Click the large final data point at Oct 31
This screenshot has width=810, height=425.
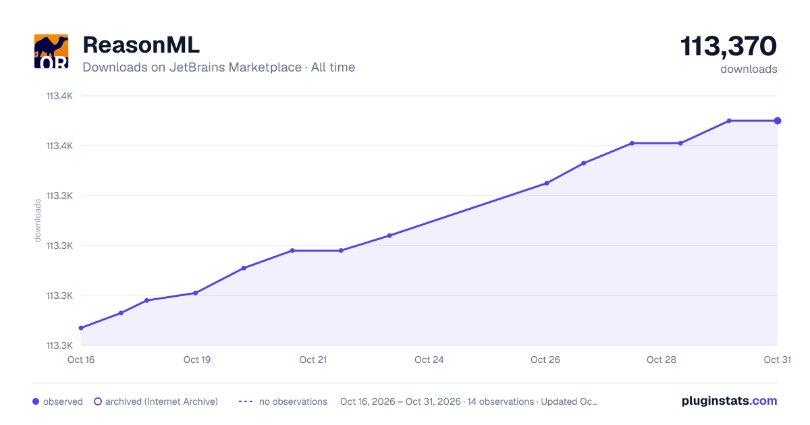point(778,121)
